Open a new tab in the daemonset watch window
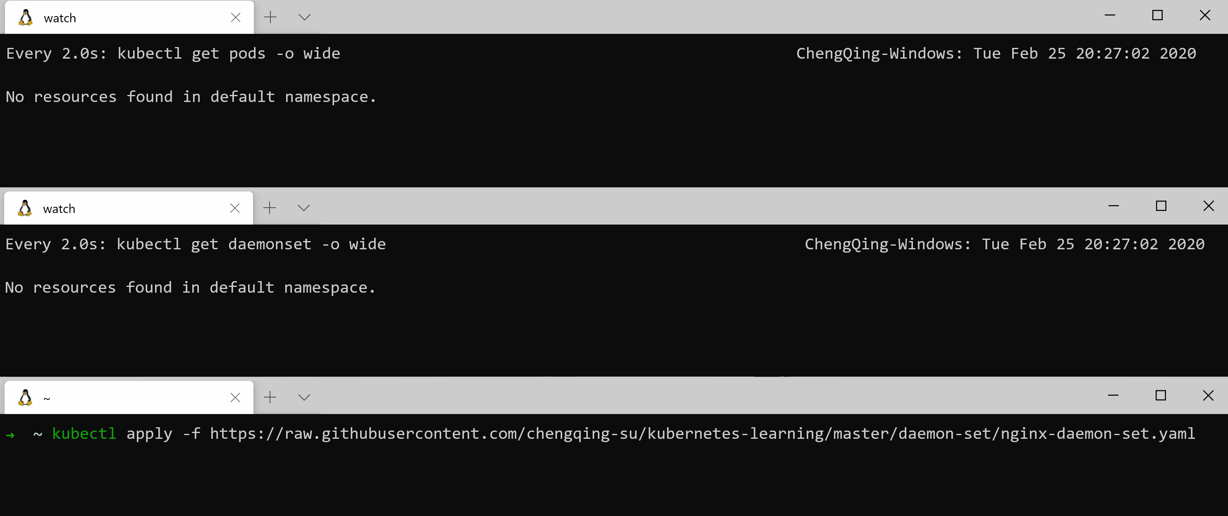1228x516 pixels. click(269, 208)
